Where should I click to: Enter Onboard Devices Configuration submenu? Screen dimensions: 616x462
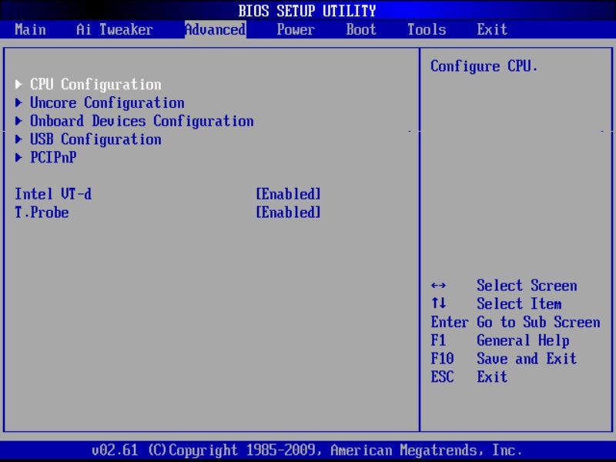[x=142, y=122]
